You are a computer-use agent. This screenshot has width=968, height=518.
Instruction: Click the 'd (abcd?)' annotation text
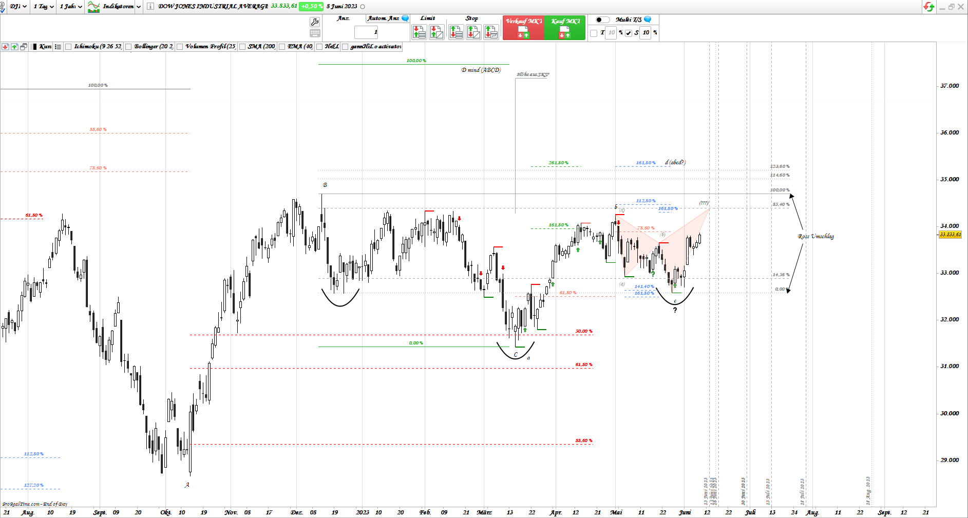click(675, 162)
